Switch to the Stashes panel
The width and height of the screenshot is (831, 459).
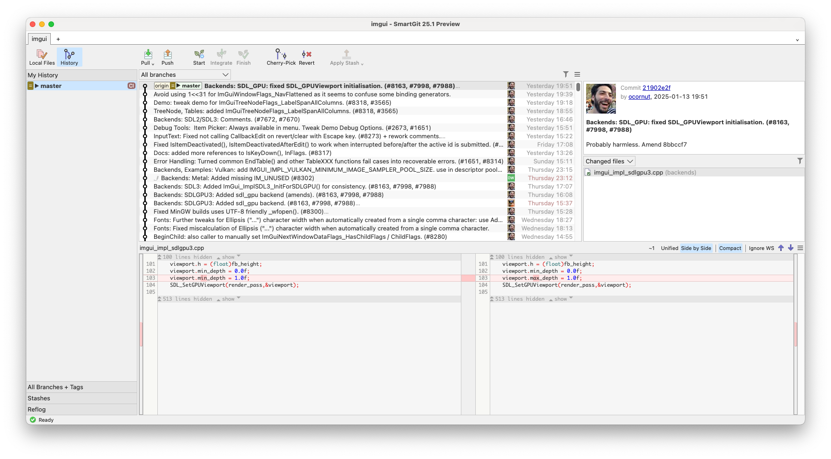click(39, 398)
